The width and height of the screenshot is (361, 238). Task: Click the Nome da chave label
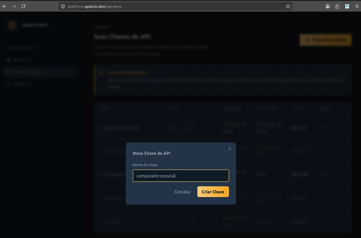pos(145,165)
